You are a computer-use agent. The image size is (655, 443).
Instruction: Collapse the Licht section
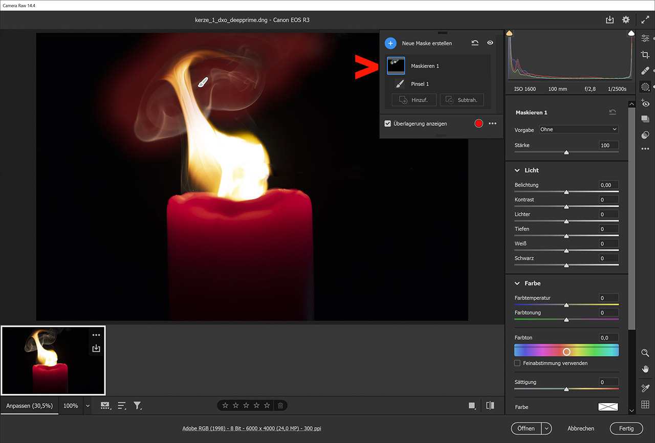click(517, 170)
